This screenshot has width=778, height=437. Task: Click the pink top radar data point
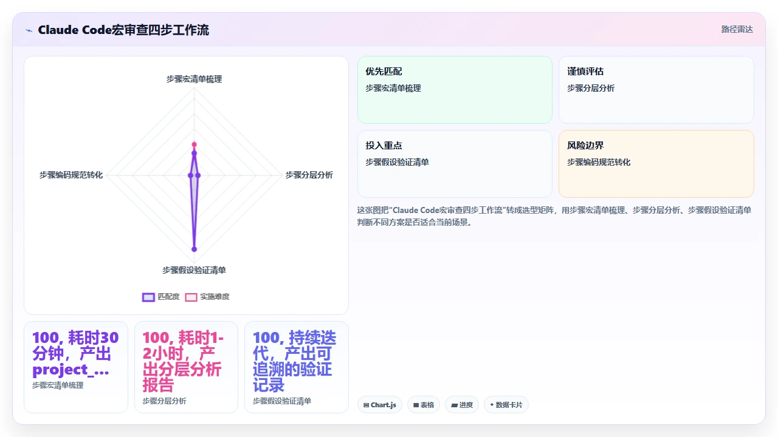click(194, 144)
